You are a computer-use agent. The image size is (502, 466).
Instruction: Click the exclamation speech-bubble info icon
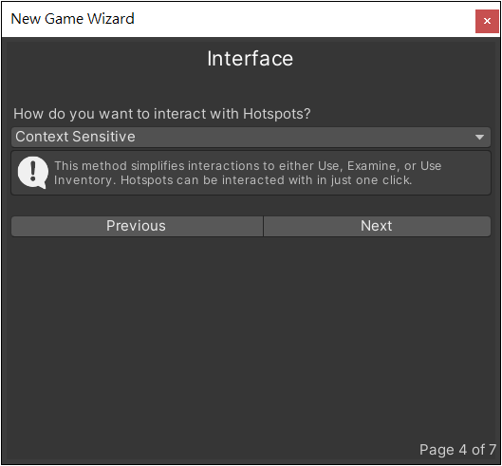pyautogui.click(x=33, y=173)
